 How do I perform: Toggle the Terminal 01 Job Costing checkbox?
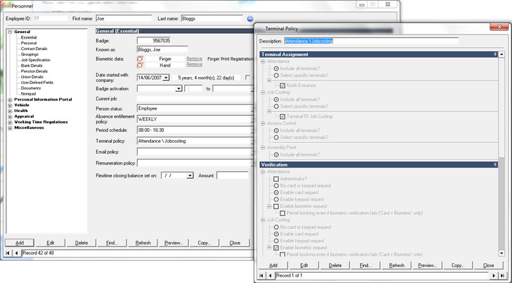[x=282, y=116]
